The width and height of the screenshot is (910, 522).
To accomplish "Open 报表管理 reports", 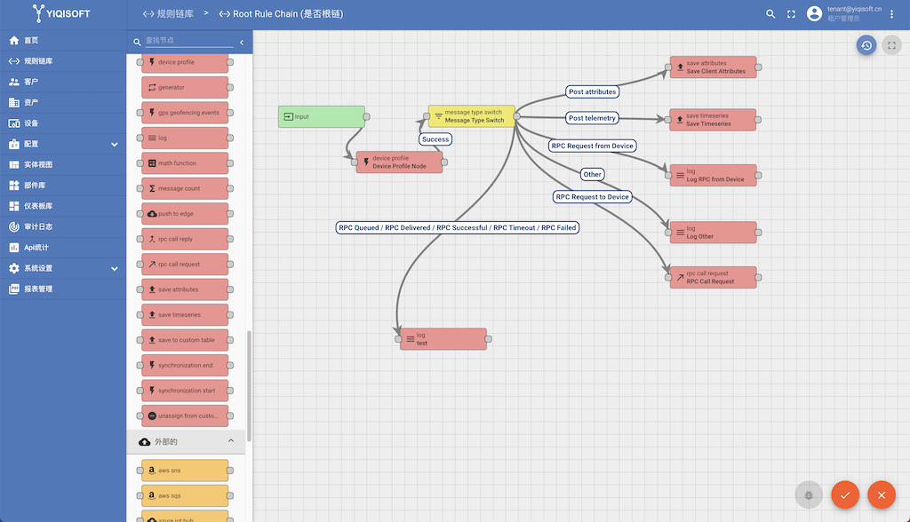I will tap(63, 289).
